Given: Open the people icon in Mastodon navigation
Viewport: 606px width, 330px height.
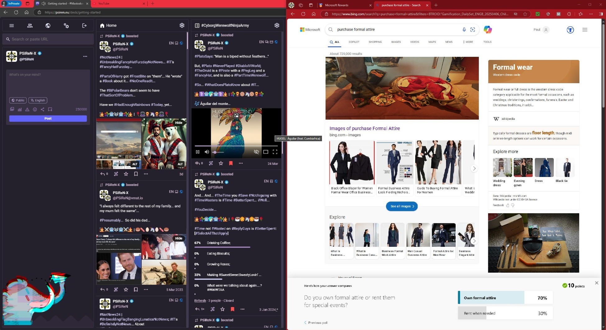Looking at the screenshot, I should click(30, 26).
